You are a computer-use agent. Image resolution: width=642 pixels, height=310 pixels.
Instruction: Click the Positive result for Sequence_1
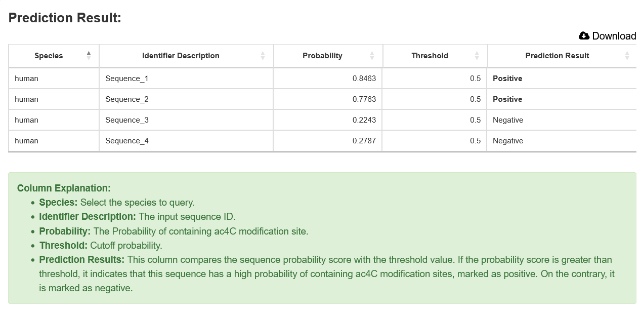coord(507,79)
